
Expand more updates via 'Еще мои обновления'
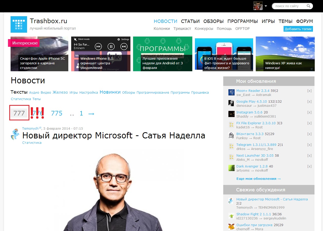coord(258,179)
